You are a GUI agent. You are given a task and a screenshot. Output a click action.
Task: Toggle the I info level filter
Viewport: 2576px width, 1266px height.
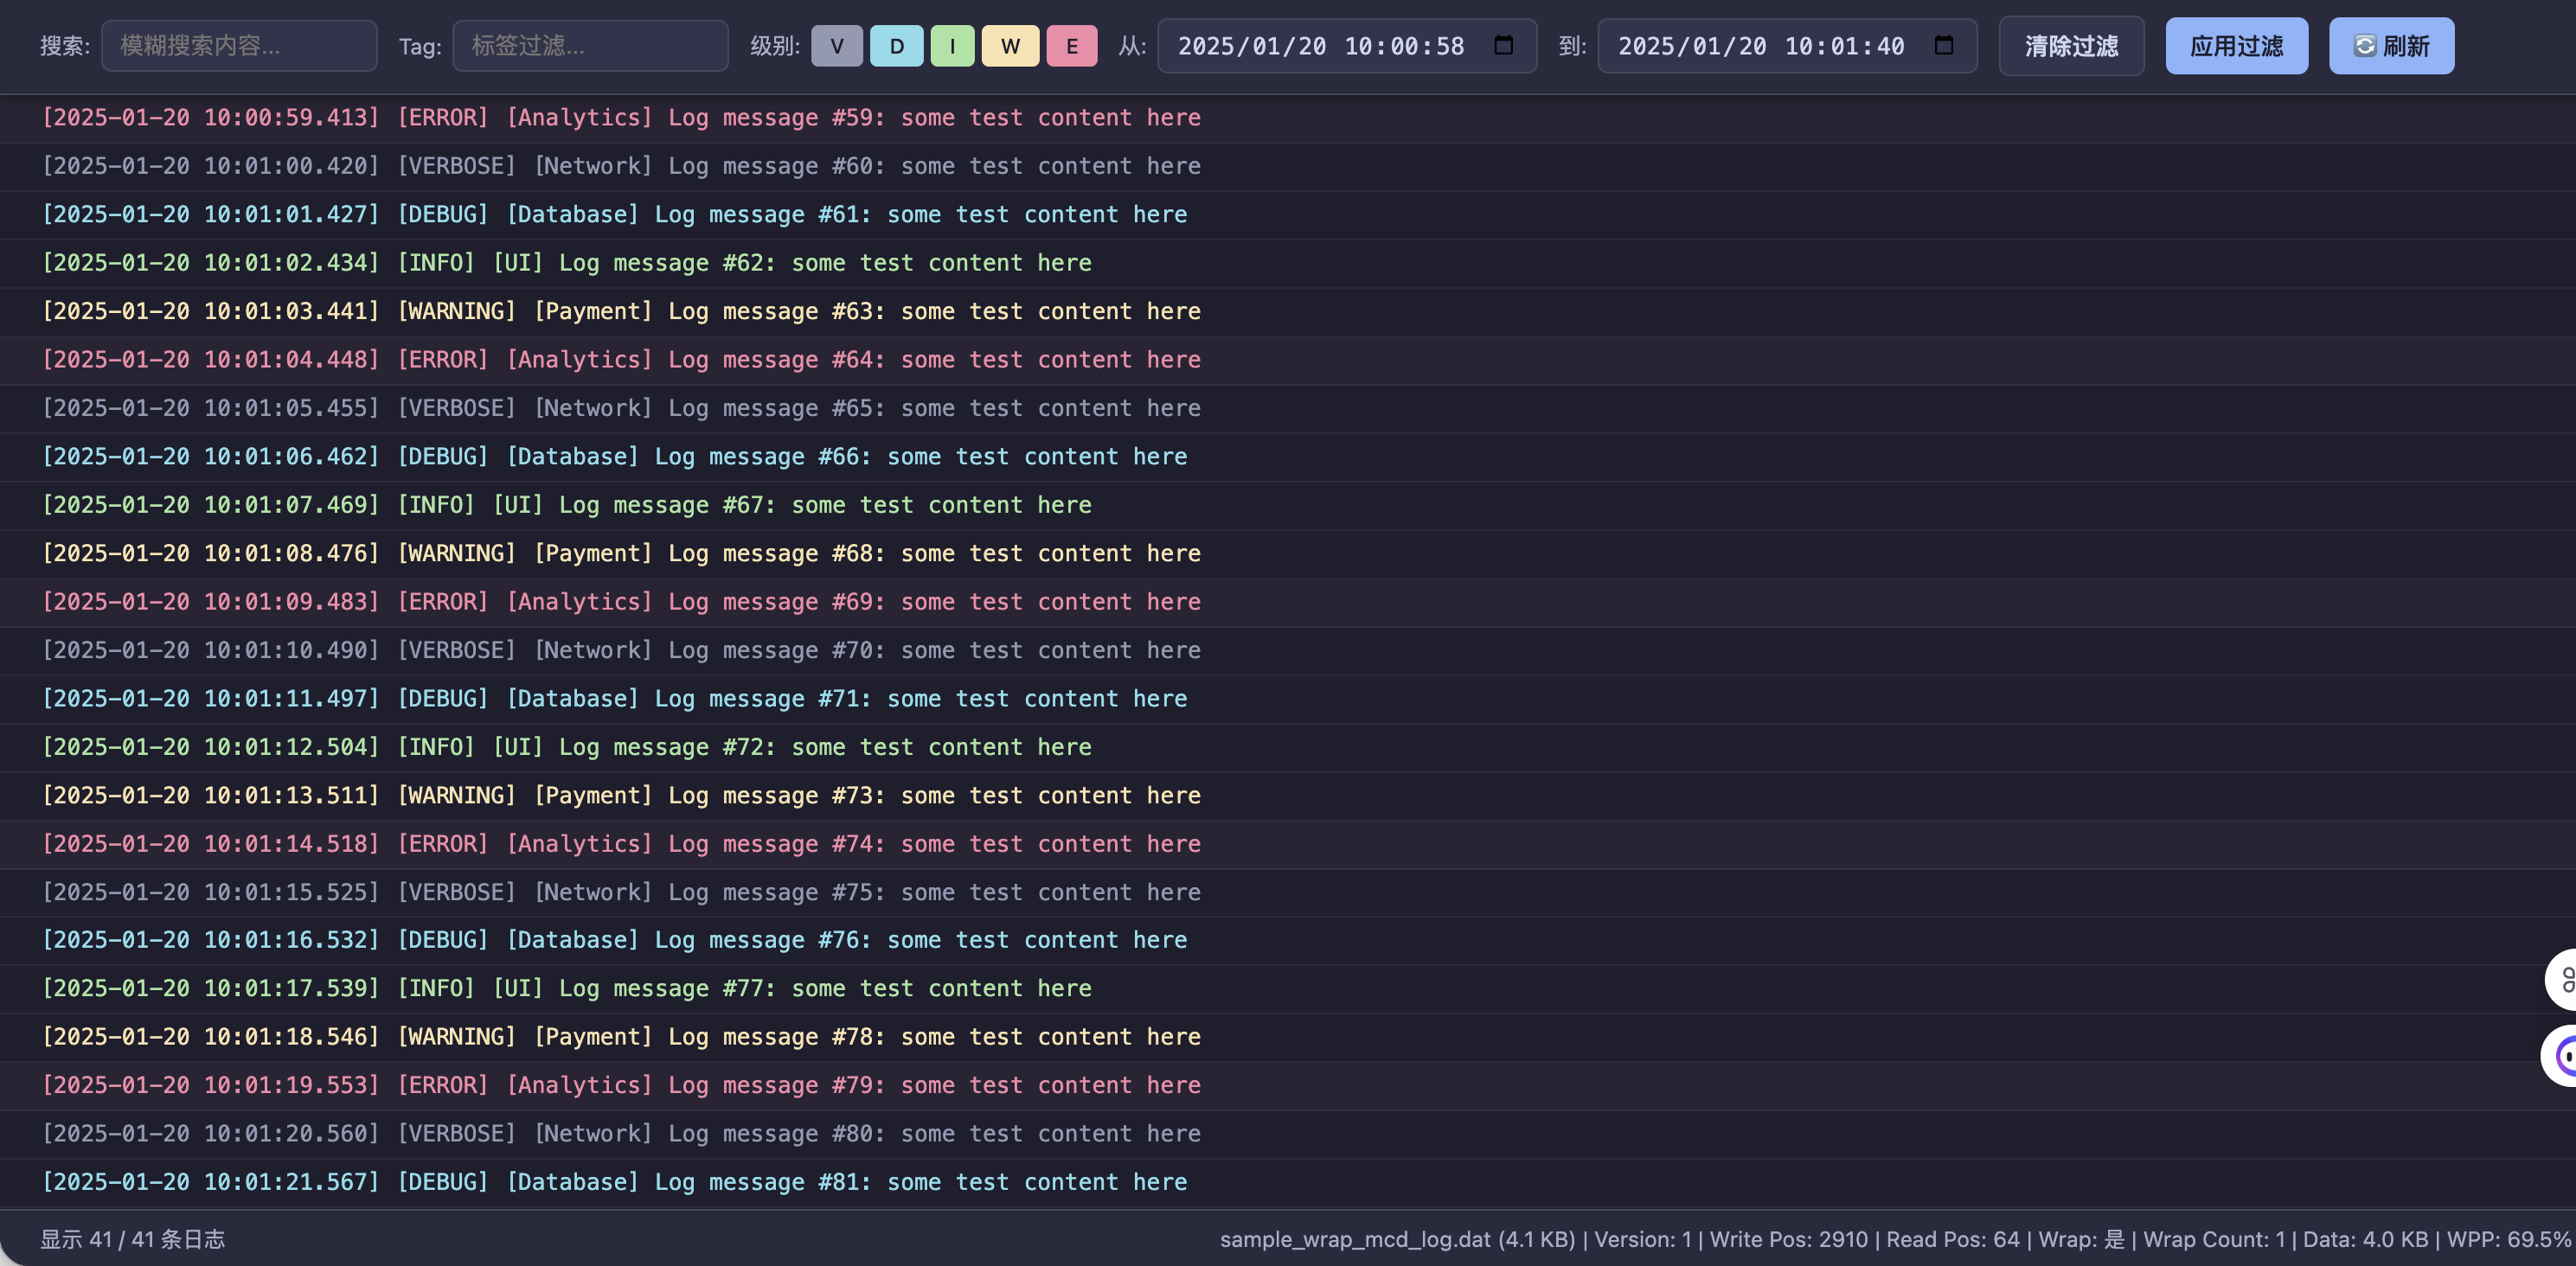[x=952, y=46]
